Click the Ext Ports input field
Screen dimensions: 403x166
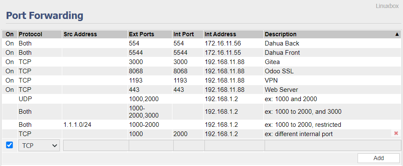[x=151, y=145]
